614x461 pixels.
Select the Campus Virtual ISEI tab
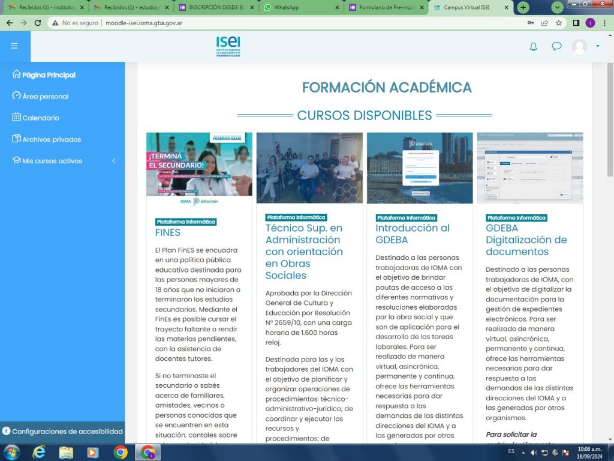468,7
